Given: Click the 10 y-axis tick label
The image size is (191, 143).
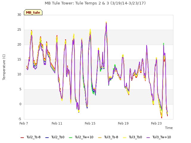Looking at the screenshot, I should point(19,74).
